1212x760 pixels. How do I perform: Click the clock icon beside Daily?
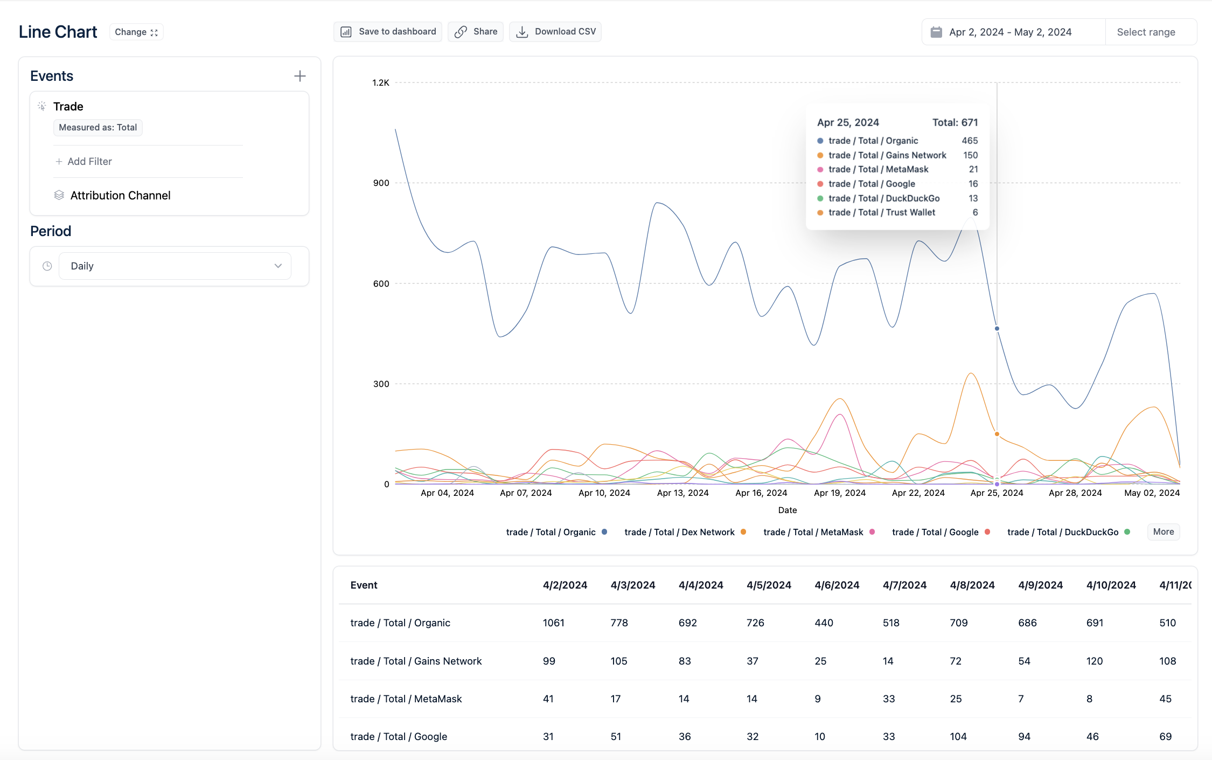(x=47, y=266)
